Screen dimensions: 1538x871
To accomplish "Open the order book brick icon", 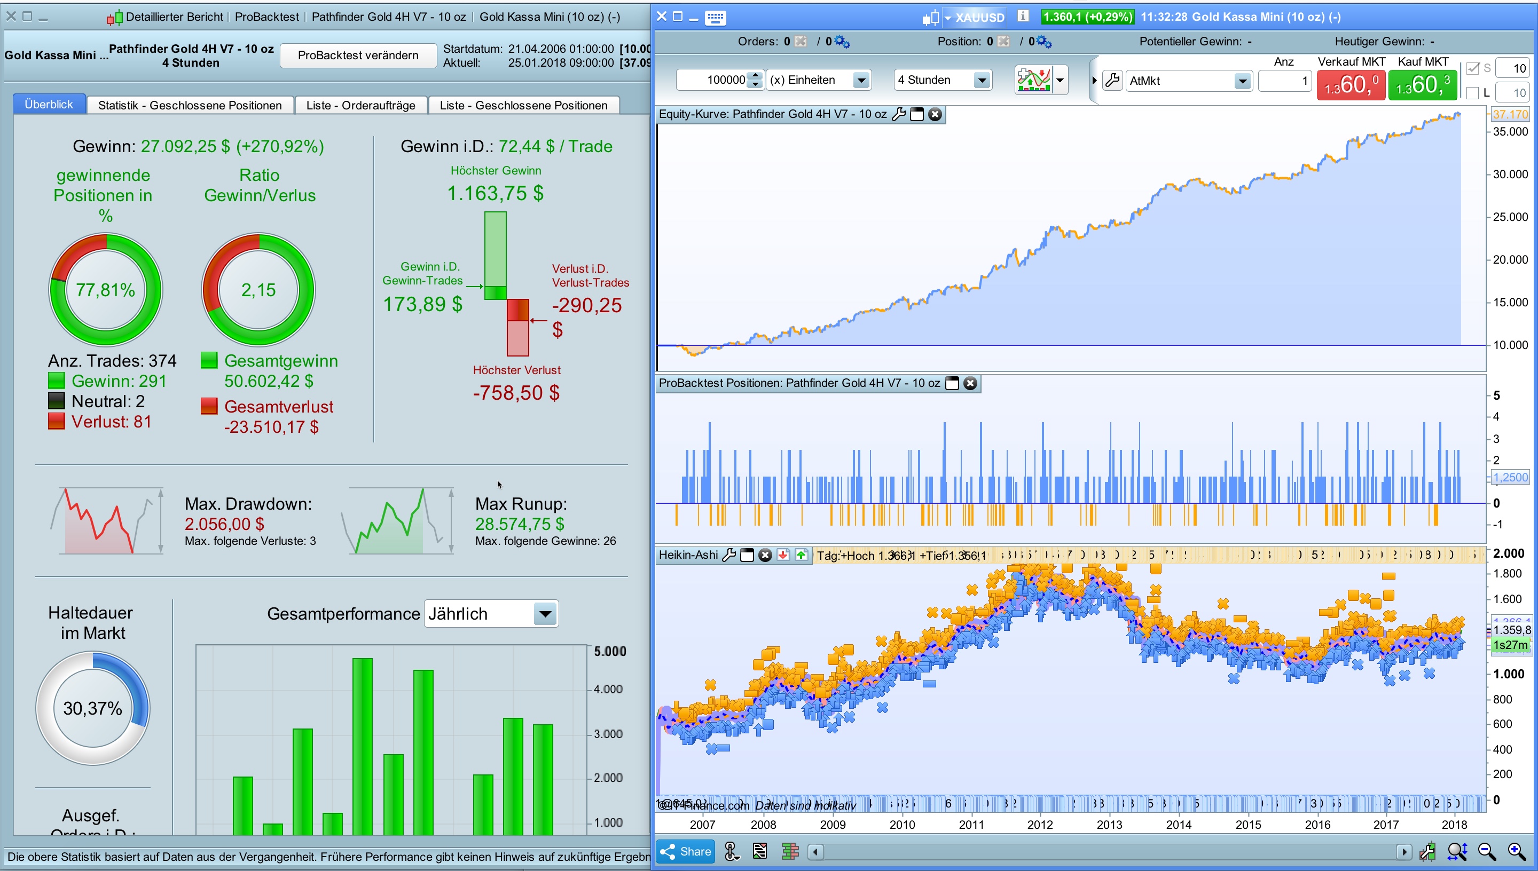I will 790,851.
